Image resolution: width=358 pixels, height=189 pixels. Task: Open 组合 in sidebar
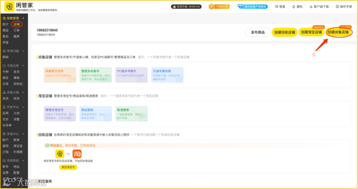click(6, 78)
